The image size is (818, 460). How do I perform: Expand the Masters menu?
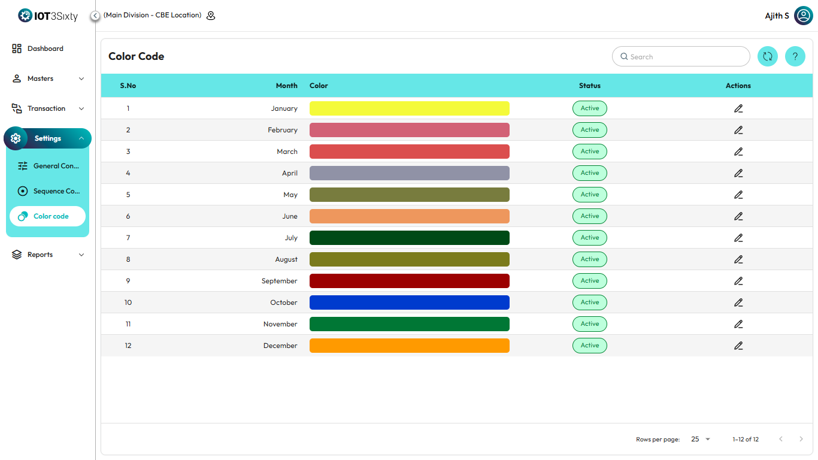click(x=48, y=78)
